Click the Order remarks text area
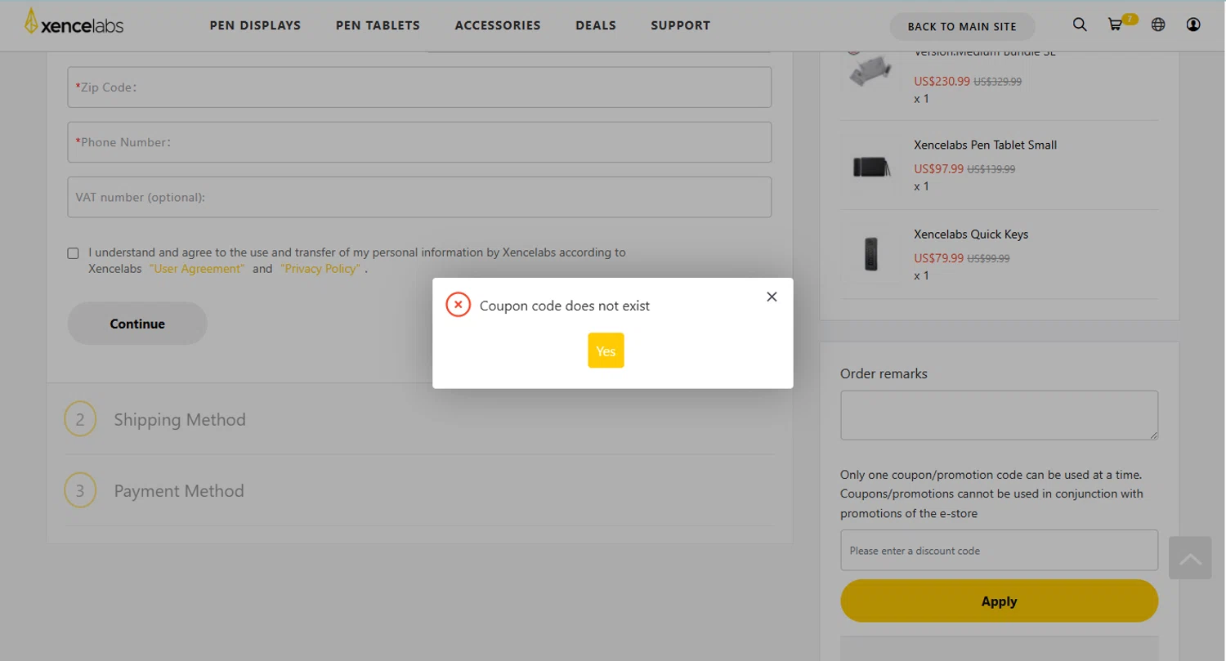 999,415
